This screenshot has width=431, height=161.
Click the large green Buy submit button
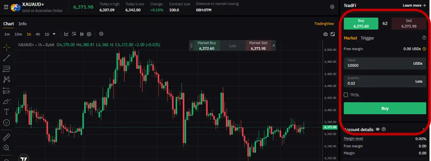[x=385, y=108]
